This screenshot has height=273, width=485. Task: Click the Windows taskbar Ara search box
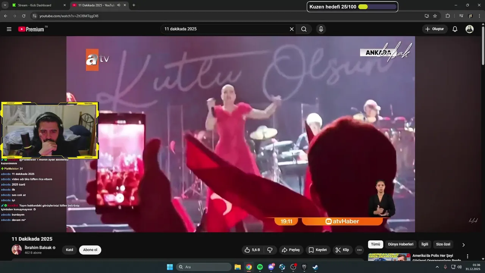pos(204,267)
